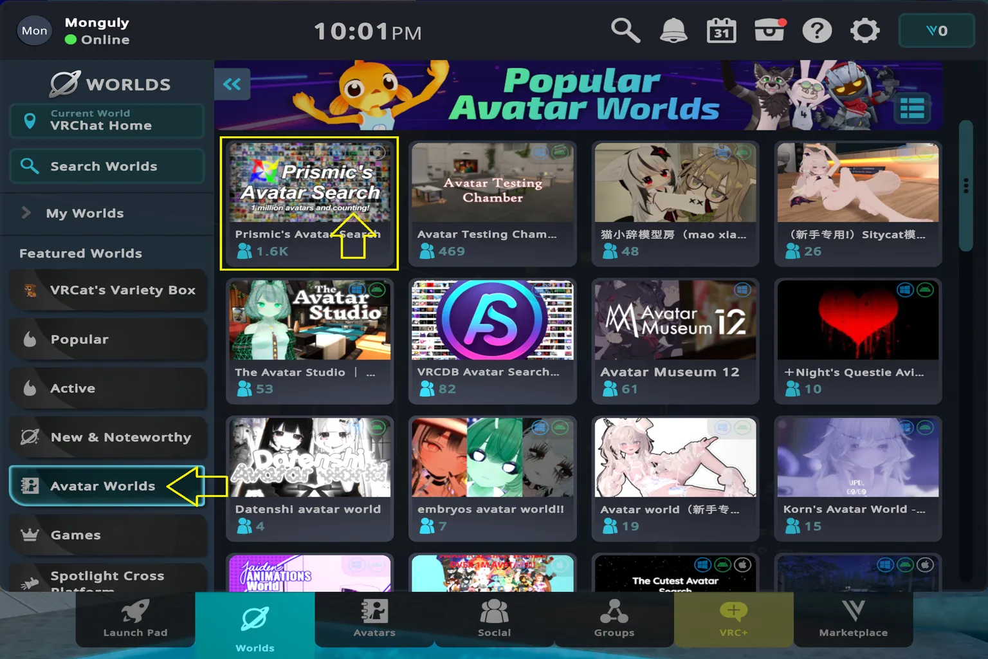Image resolution: width=988 pixels, height=659 pixels.
Task: Open embryos avatar world
Action: (492, 478)
